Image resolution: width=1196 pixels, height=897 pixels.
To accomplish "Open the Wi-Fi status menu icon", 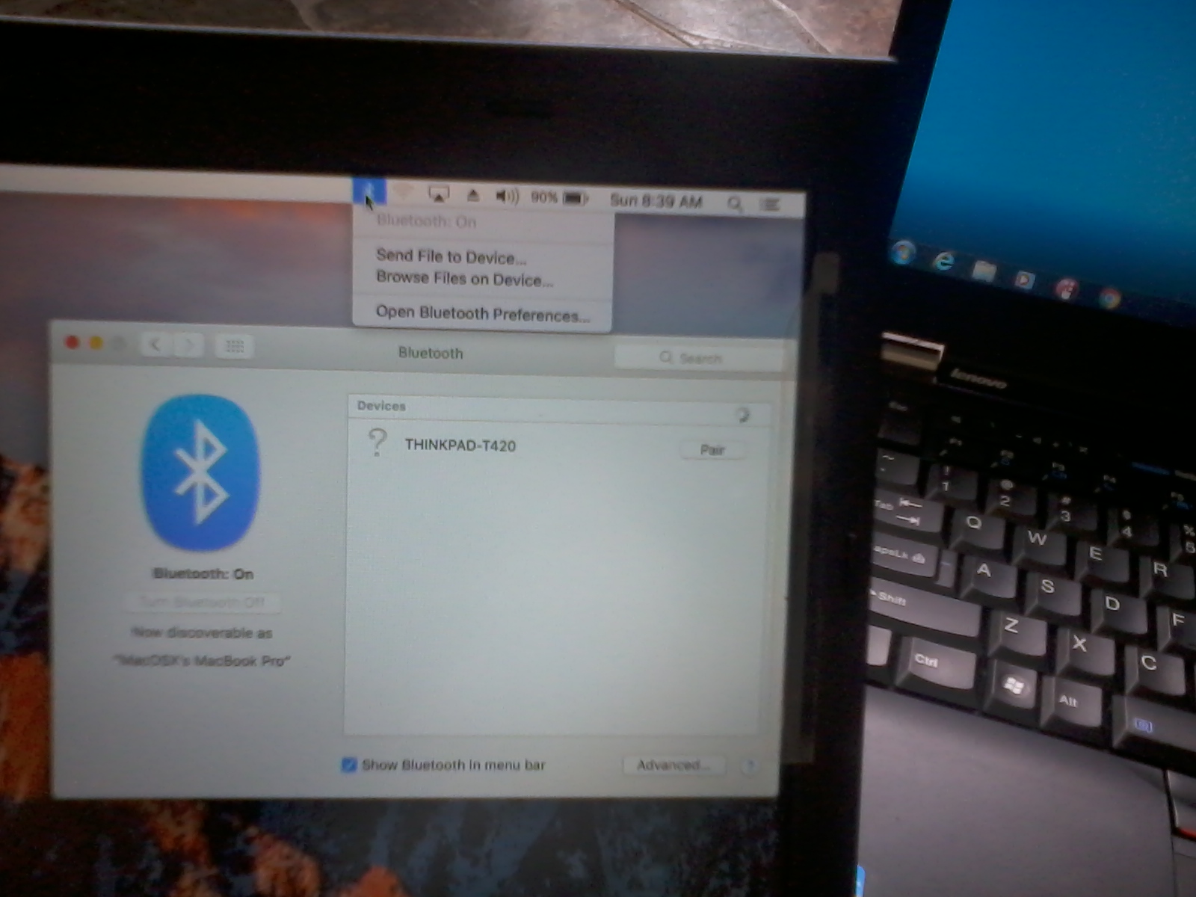I will click(404, 194).
